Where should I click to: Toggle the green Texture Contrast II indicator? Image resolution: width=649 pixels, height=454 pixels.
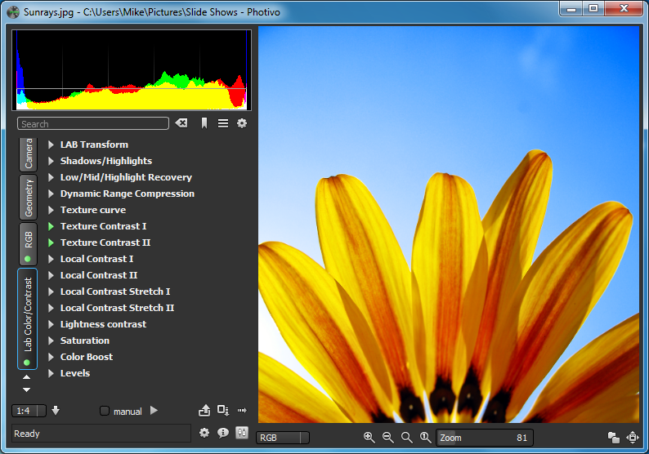pos(51,243)
